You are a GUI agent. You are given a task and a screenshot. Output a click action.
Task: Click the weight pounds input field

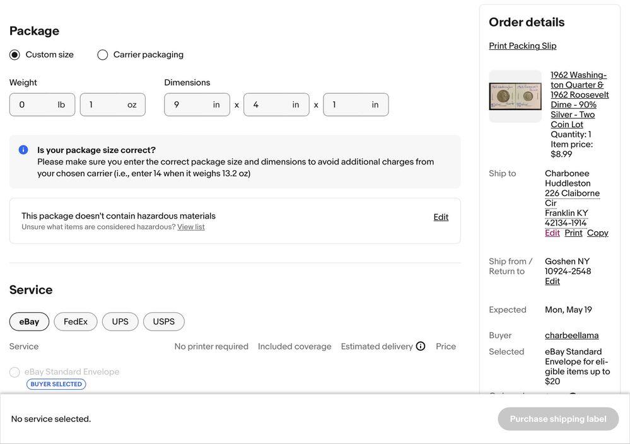(x=42, y=105)
